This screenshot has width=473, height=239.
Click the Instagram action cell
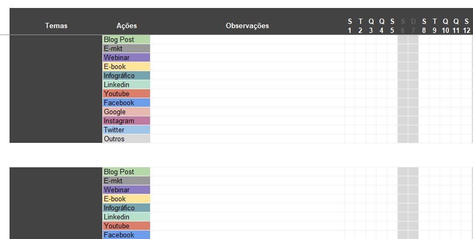coord(126,121)
